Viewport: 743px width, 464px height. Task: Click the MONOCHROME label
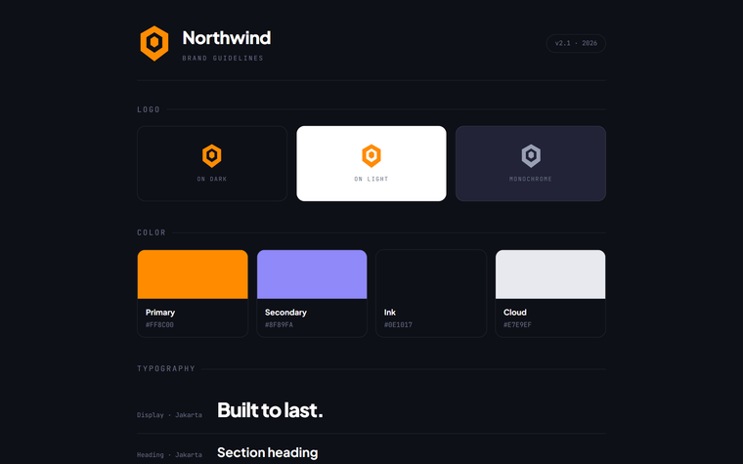pos(531,179)
